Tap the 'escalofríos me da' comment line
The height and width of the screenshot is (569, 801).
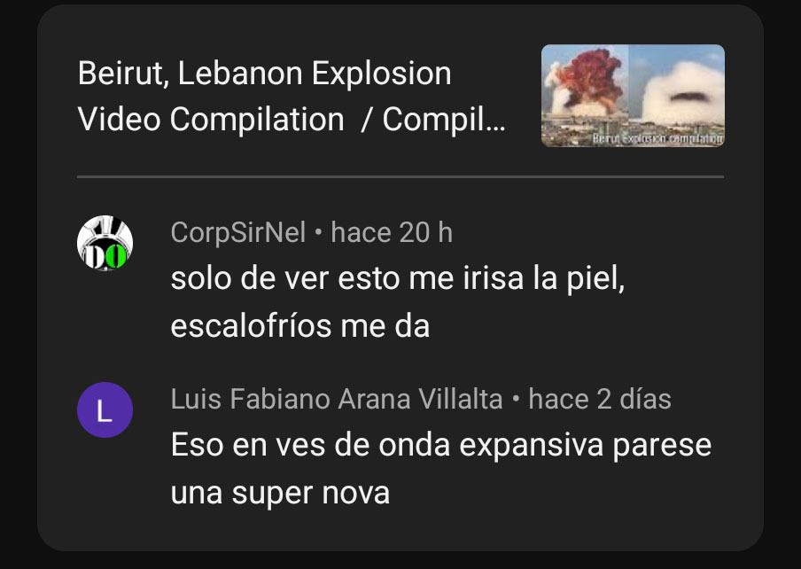pos(299,326)
